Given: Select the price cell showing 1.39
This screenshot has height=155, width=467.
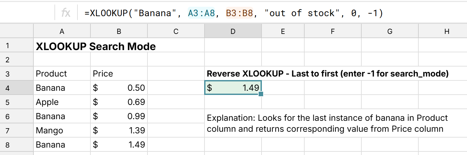Looking at the screenshot, I should coord(119,130).
